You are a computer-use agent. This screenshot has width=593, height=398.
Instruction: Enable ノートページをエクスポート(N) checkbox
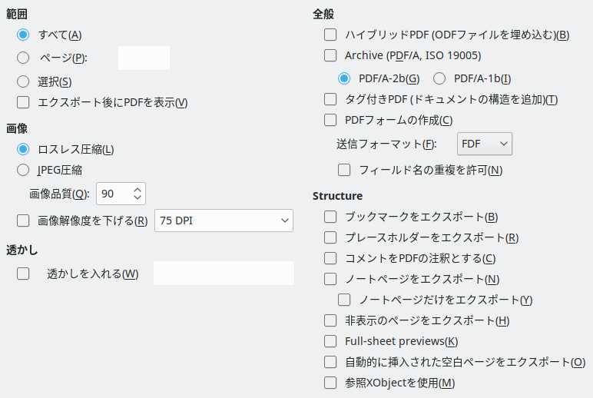tap(330, 279)
